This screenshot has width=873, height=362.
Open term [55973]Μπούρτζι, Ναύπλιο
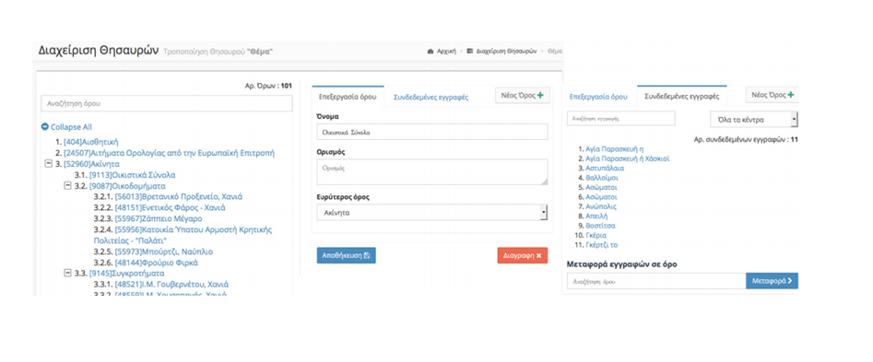point(164,251)
